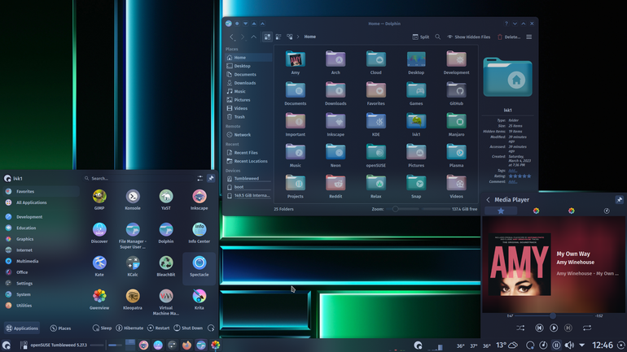Image resolution: width=627 pixels, height=352 pixels.
Task: Open the GitHub folder in Dolphin
Action: coord(456,94)
